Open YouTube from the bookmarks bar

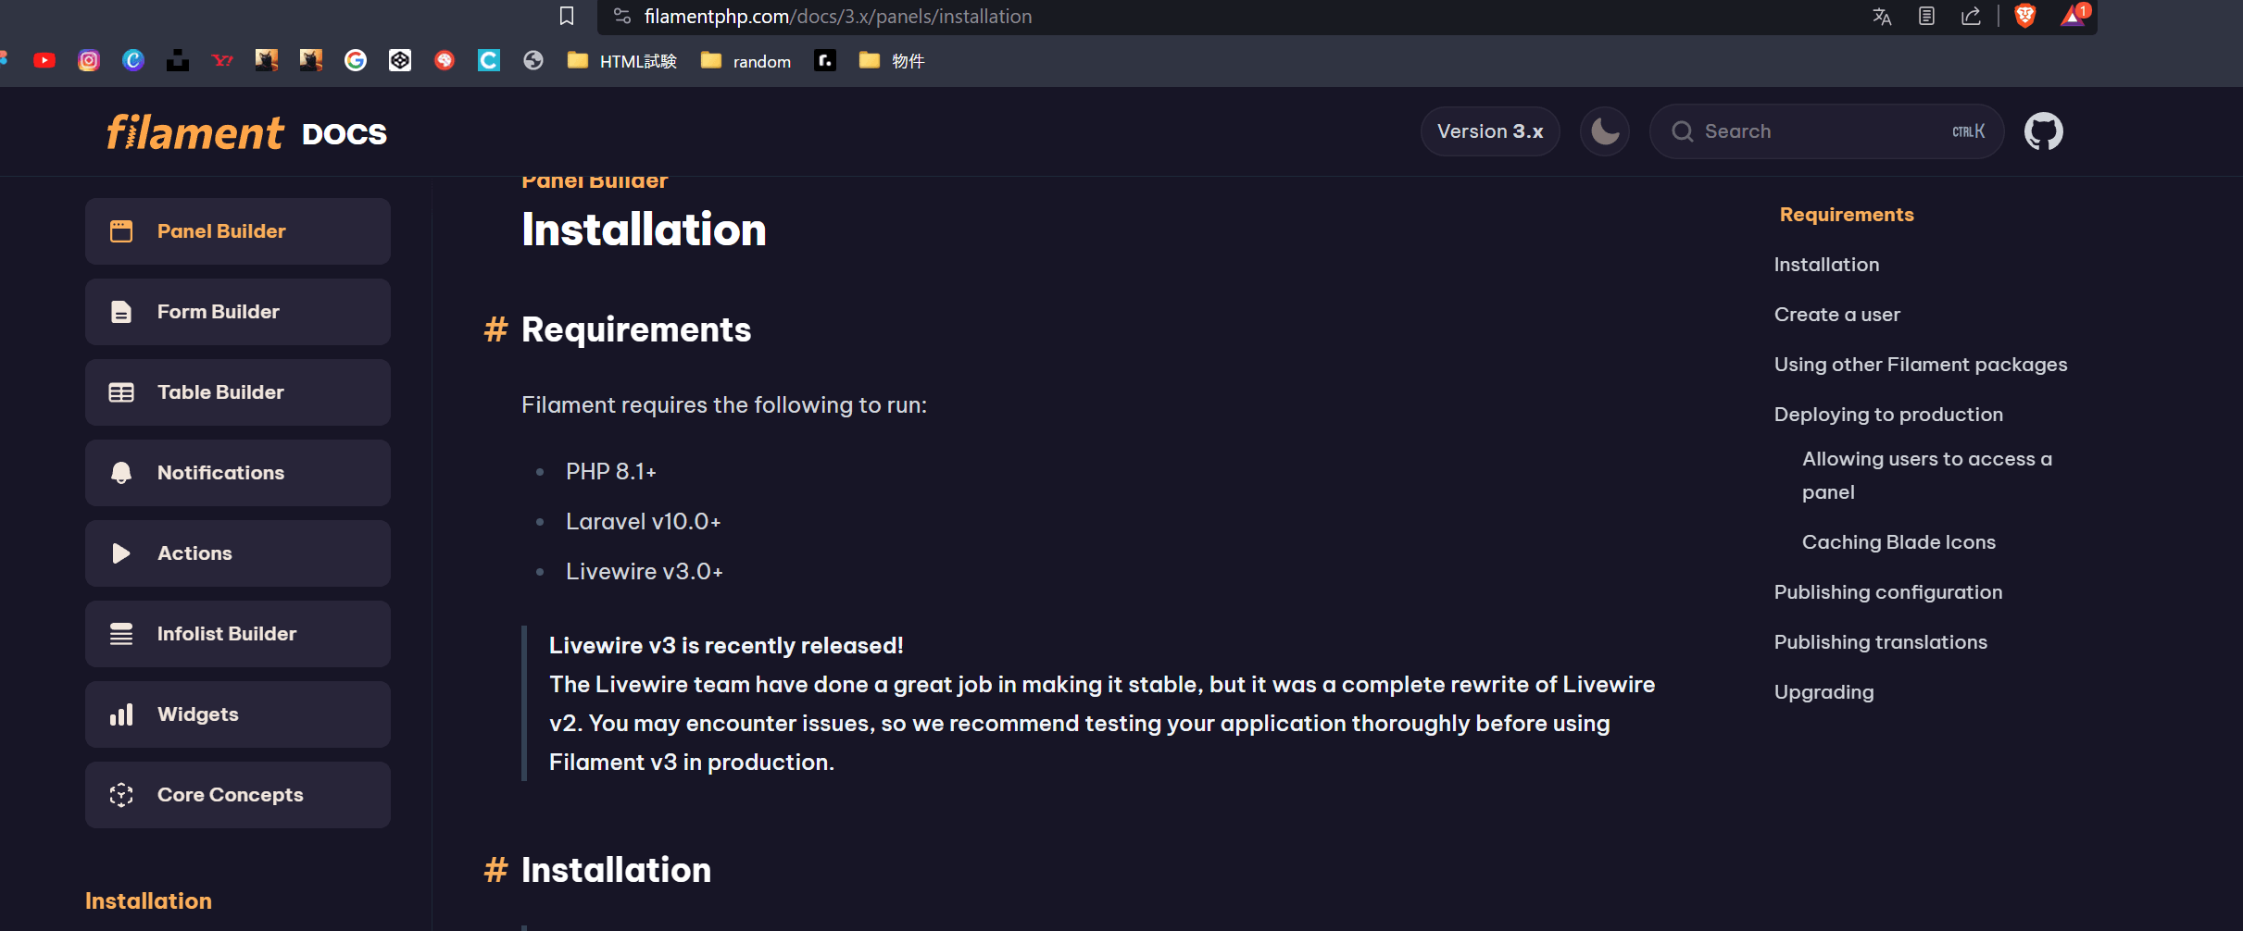[44, 60]
